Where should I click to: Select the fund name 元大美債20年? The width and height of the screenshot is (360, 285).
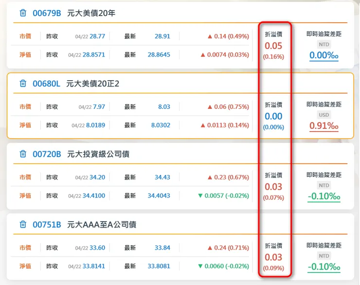point(91,13)
